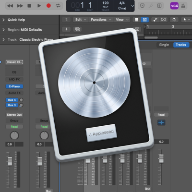Switch to the grid view icon
The height and width of the screenshot is (192, 192).
pos(136,20)
